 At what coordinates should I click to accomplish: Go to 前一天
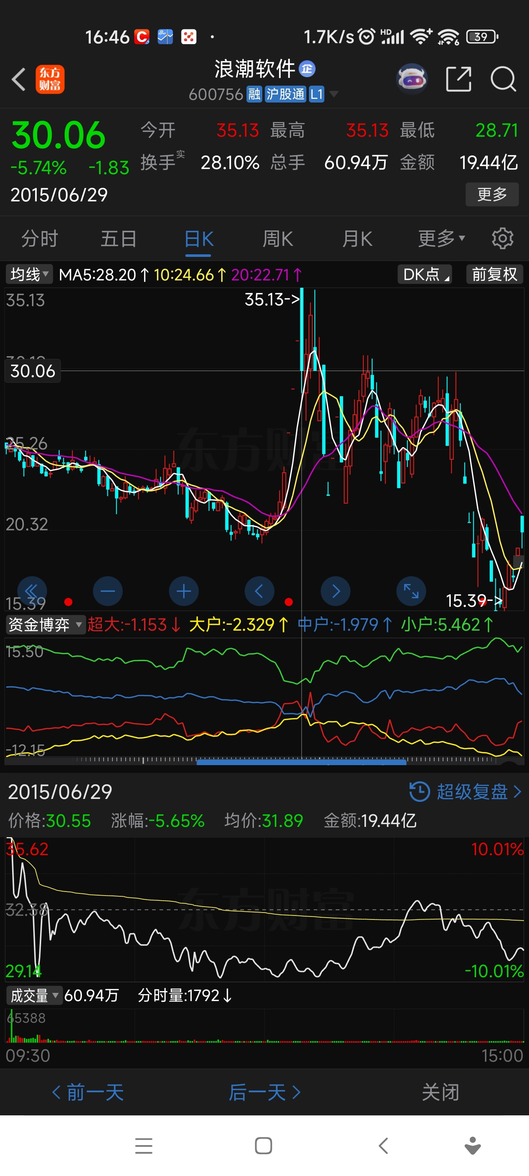click(x=88, y=1092)
